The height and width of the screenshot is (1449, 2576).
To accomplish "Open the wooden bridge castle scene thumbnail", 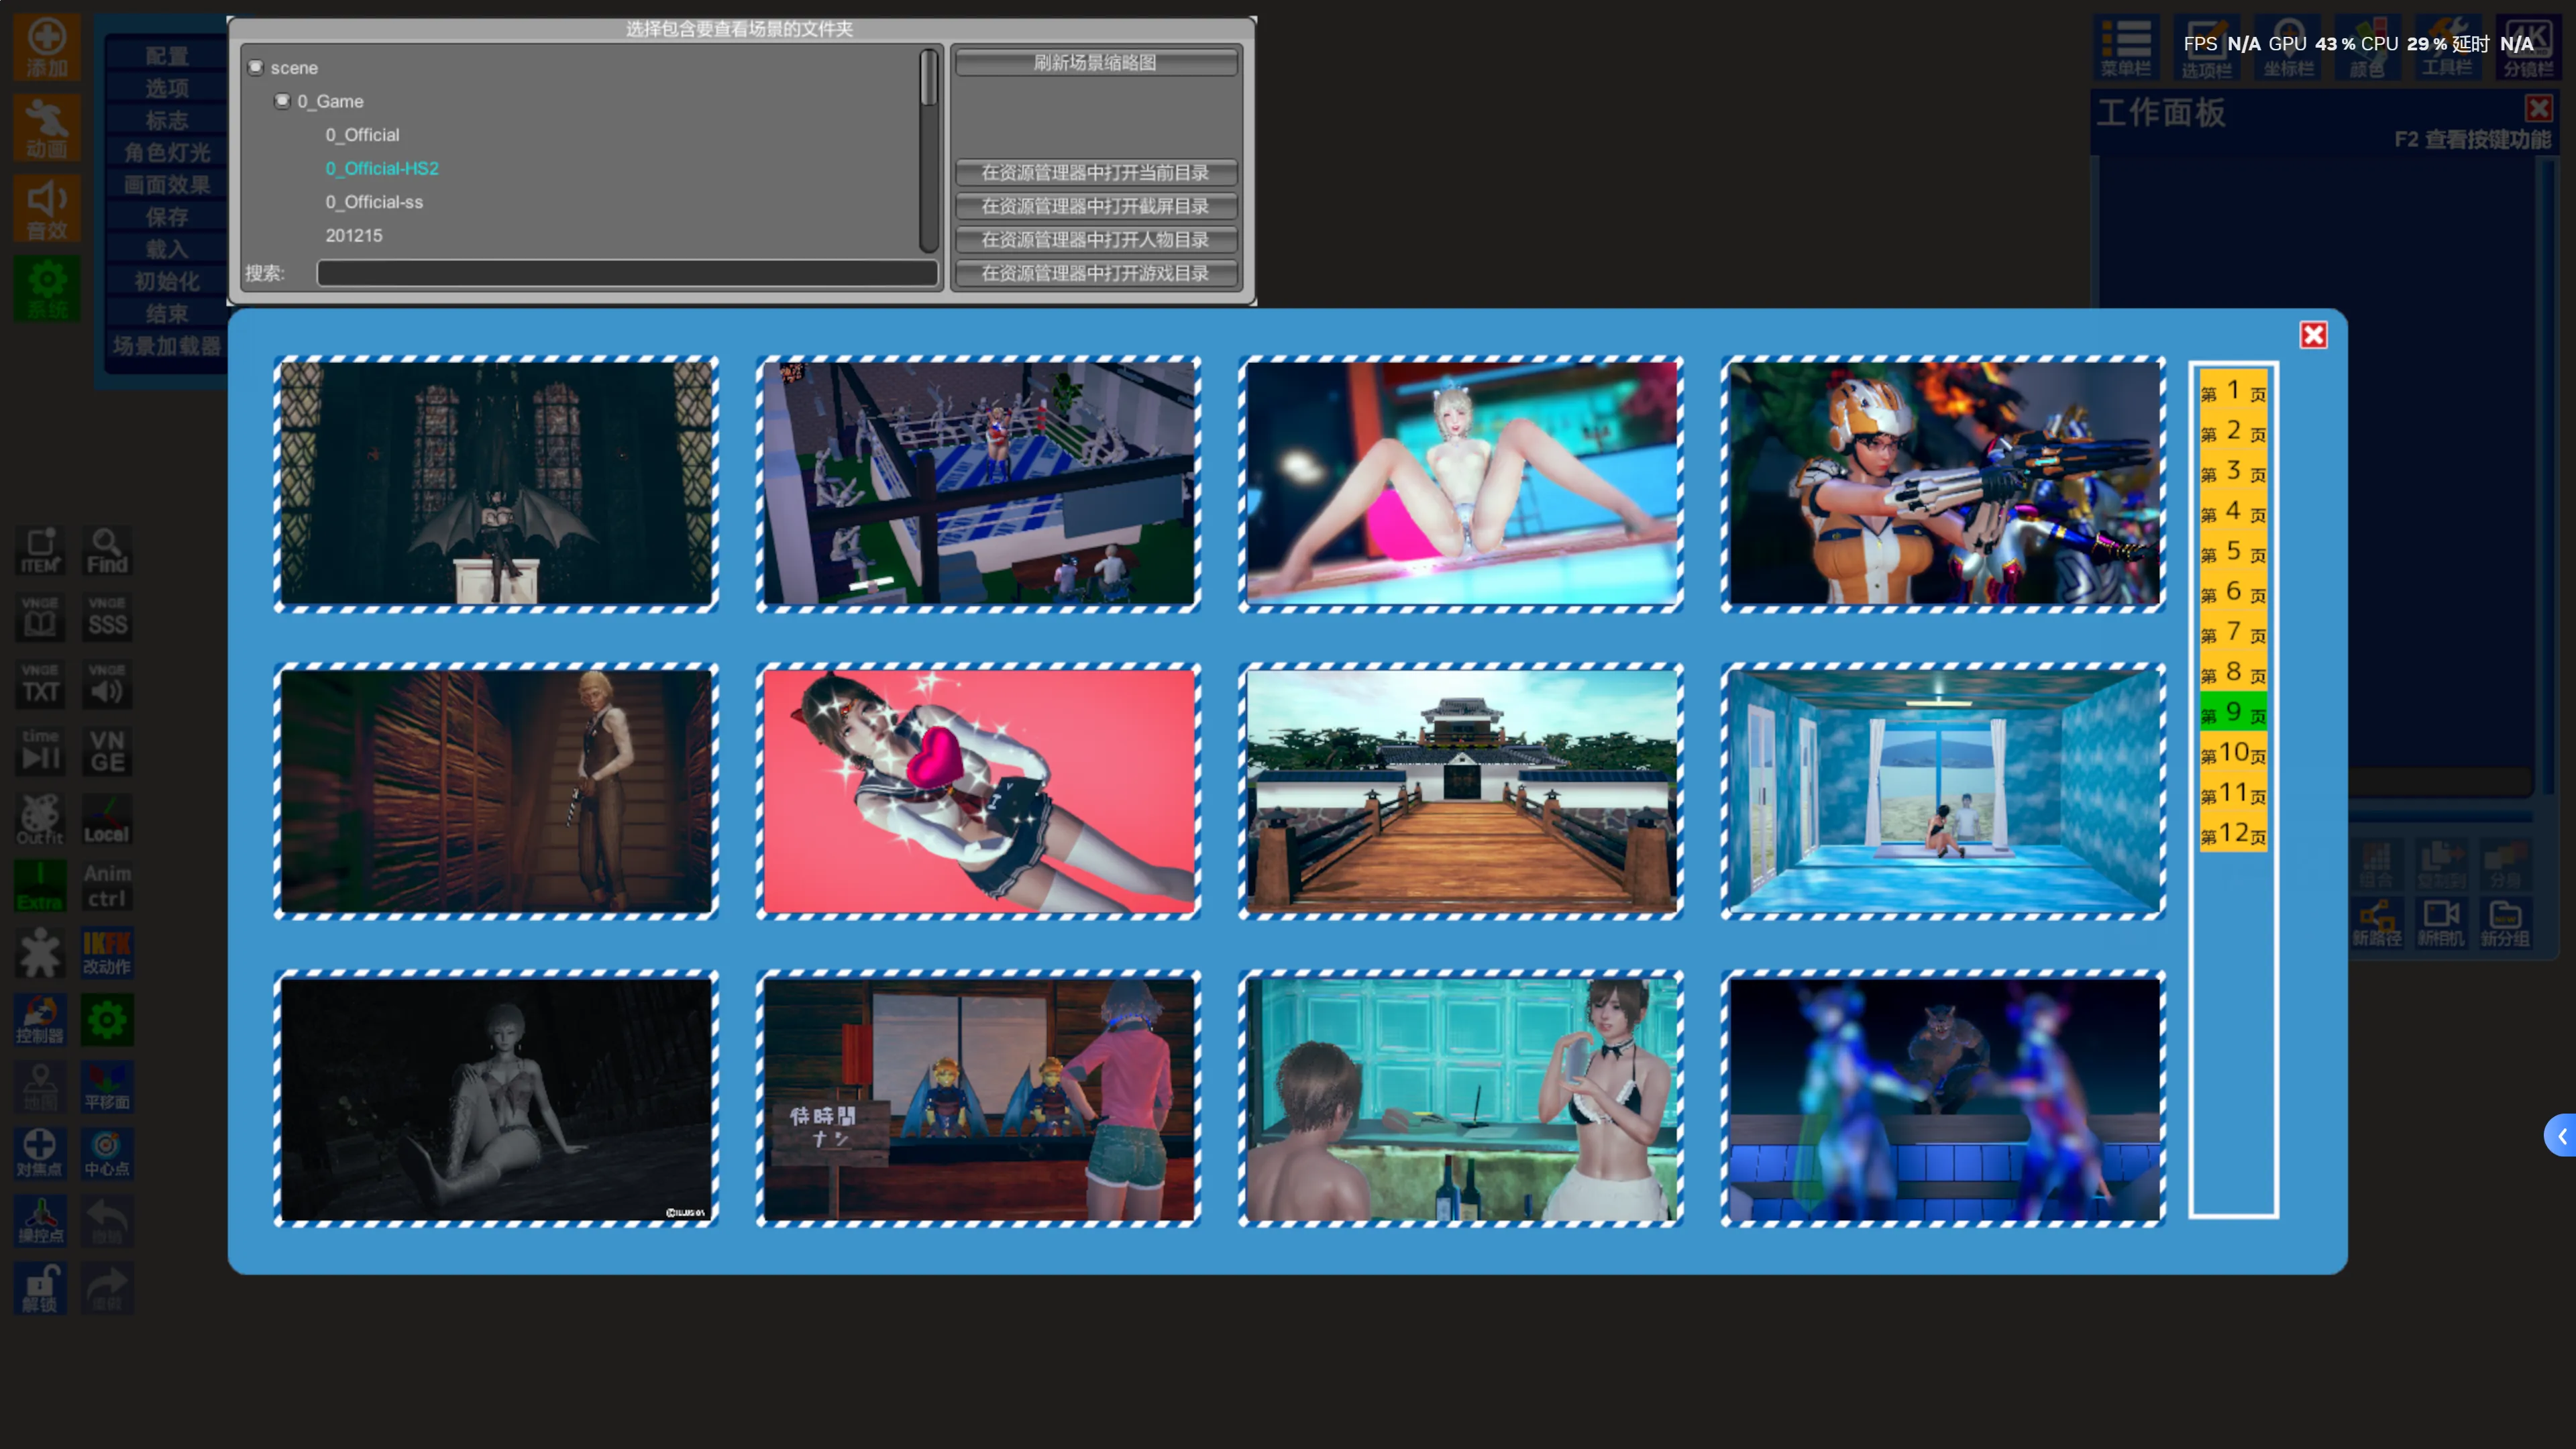I will coord(1461,791).
